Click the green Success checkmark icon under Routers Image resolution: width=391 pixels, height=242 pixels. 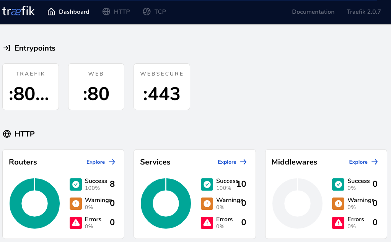[75, 184]
